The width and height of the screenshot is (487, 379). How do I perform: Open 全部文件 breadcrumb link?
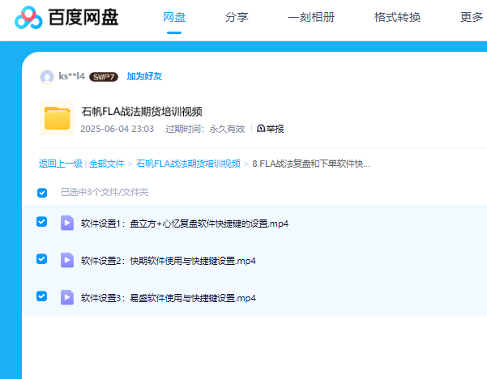coord(107,164)
